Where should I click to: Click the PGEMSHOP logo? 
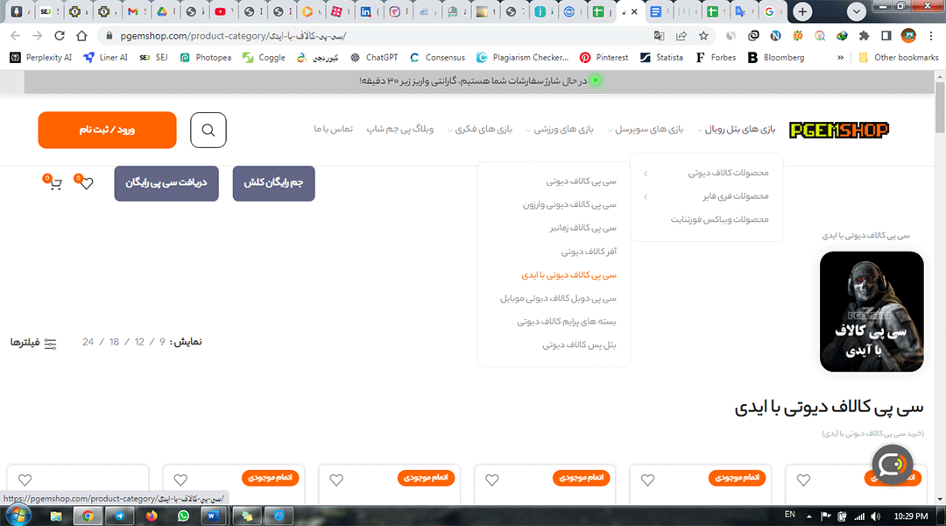click(x=838, y=129)
